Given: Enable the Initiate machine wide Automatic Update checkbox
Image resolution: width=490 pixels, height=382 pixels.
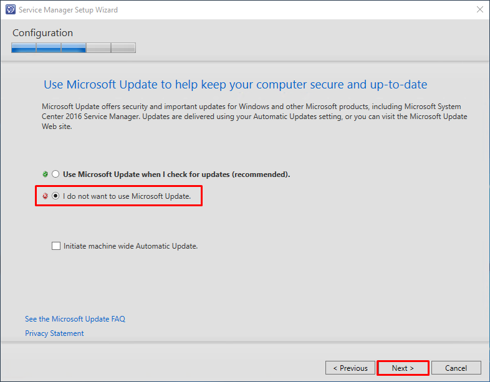Looking at the screenshot, I should (x=56, y=246).
